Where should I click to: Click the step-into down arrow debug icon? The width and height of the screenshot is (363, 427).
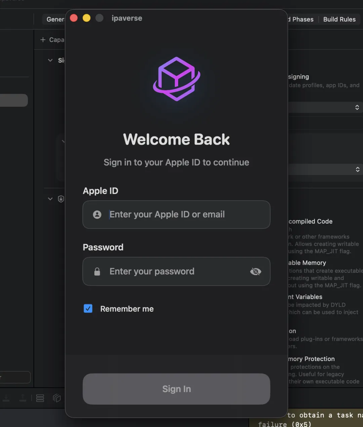click(6, 398)
